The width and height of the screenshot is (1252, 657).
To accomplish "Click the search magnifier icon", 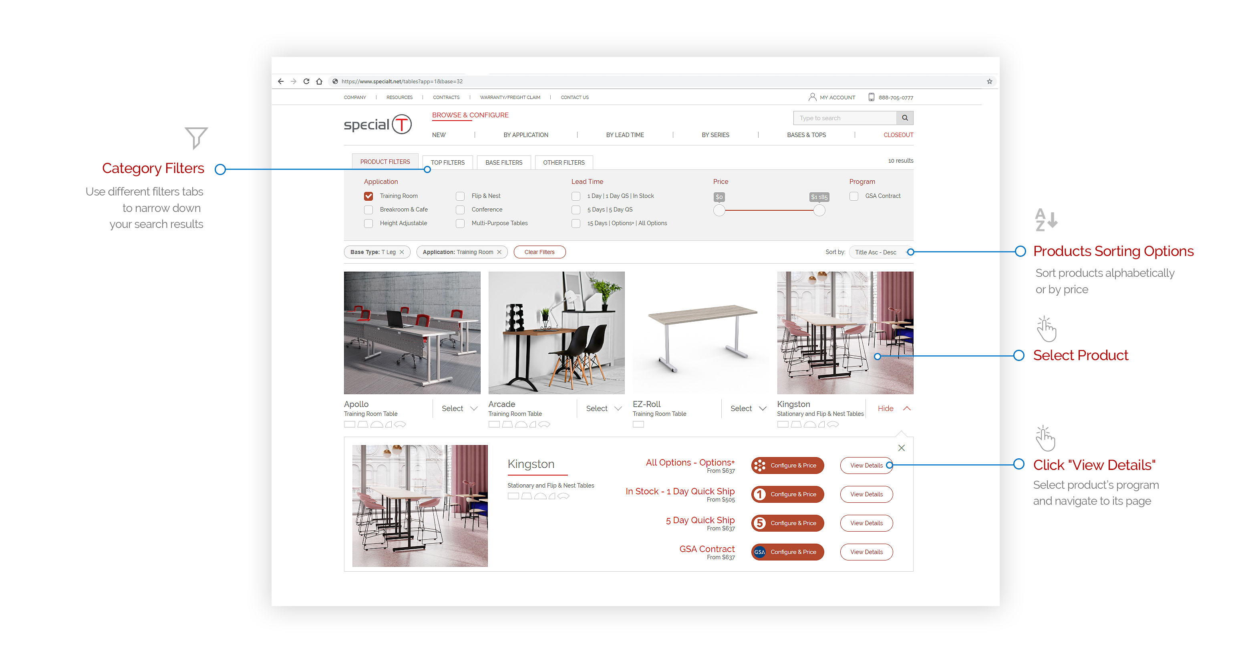I will point(904,118).
